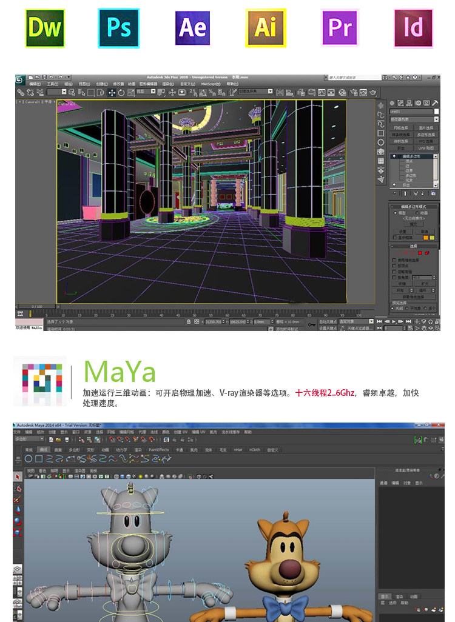Click the orange color swatch in edit mode
This screenshot has height=622, width=455.
point(426,238)
